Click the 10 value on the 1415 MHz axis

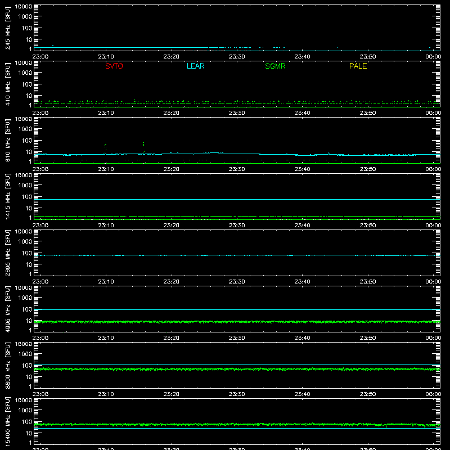[29, 208]
